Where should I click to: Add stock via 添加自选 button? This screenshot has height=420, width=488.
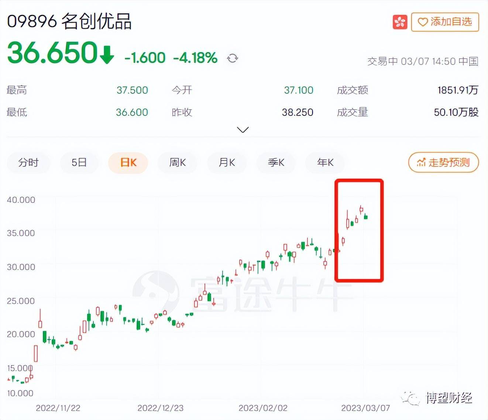tap(445, 22)
